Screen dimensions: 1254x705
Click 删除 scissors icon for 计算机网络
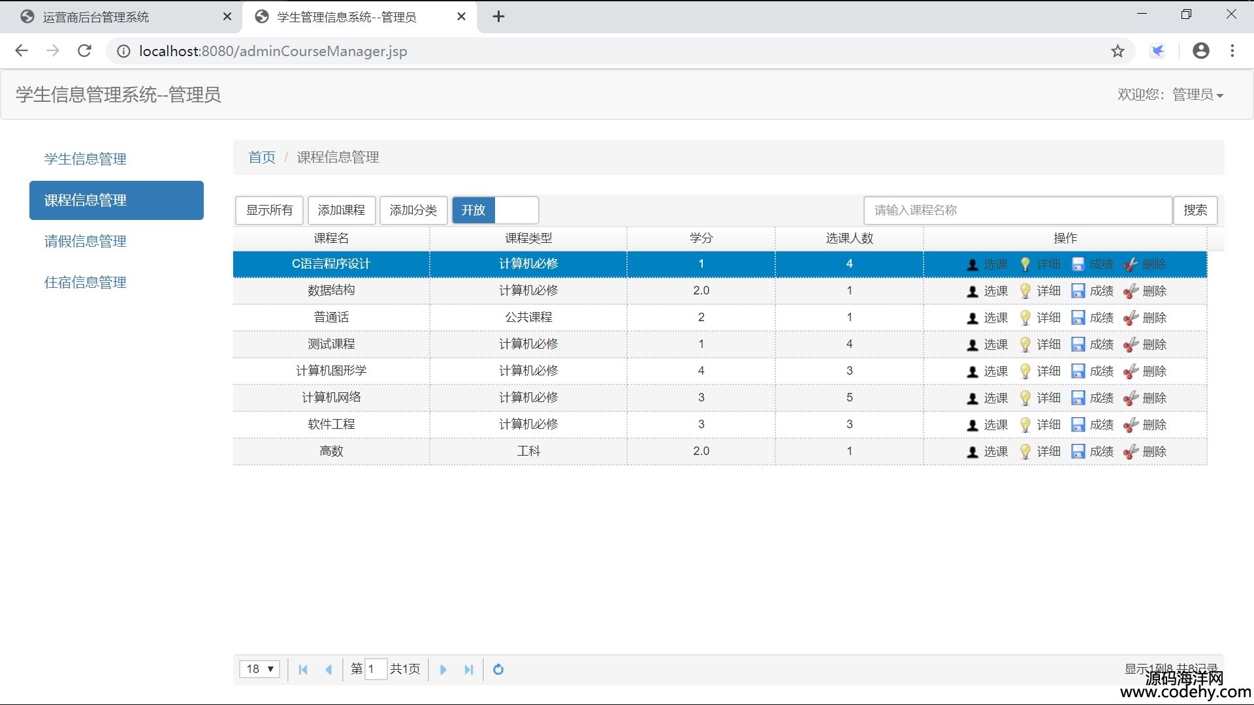(x=1131, y=398)
